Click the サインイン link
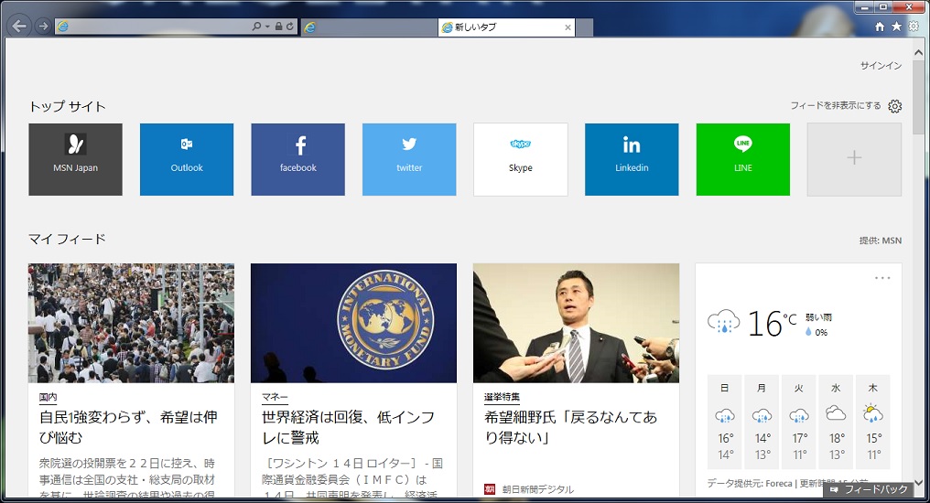 click(881, 66)
